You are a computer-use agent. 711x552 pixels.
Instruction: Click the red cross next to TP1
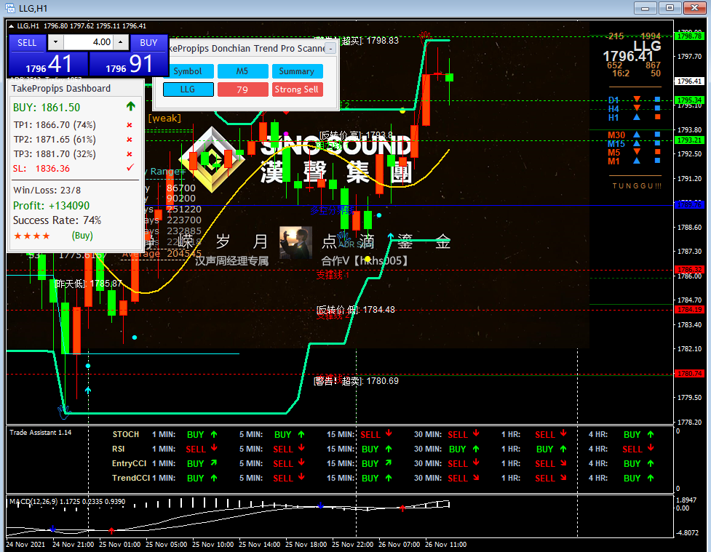[130, 125]
